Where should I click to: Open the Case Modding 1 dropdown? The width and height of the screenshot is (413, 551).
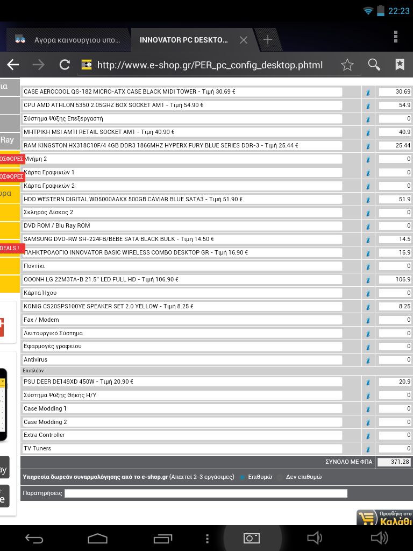pyautogui.click(x=182, y=408)
